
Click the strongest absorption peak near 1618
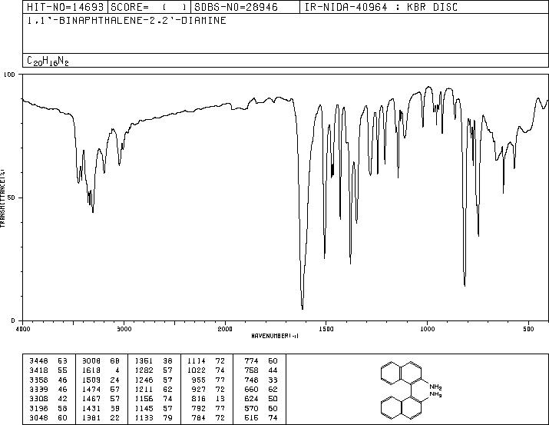(303, 308)
